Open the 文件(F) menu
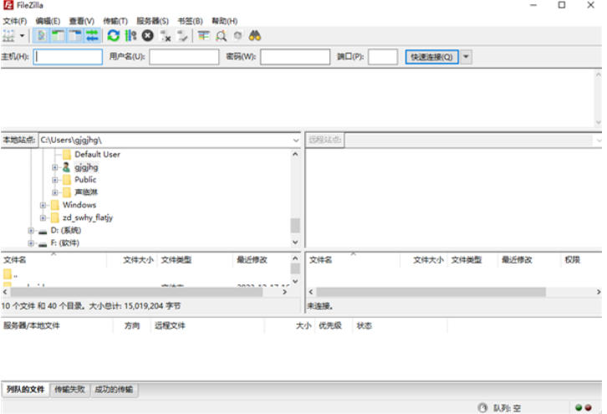The image size is (607, 414). tap(15, 21)
